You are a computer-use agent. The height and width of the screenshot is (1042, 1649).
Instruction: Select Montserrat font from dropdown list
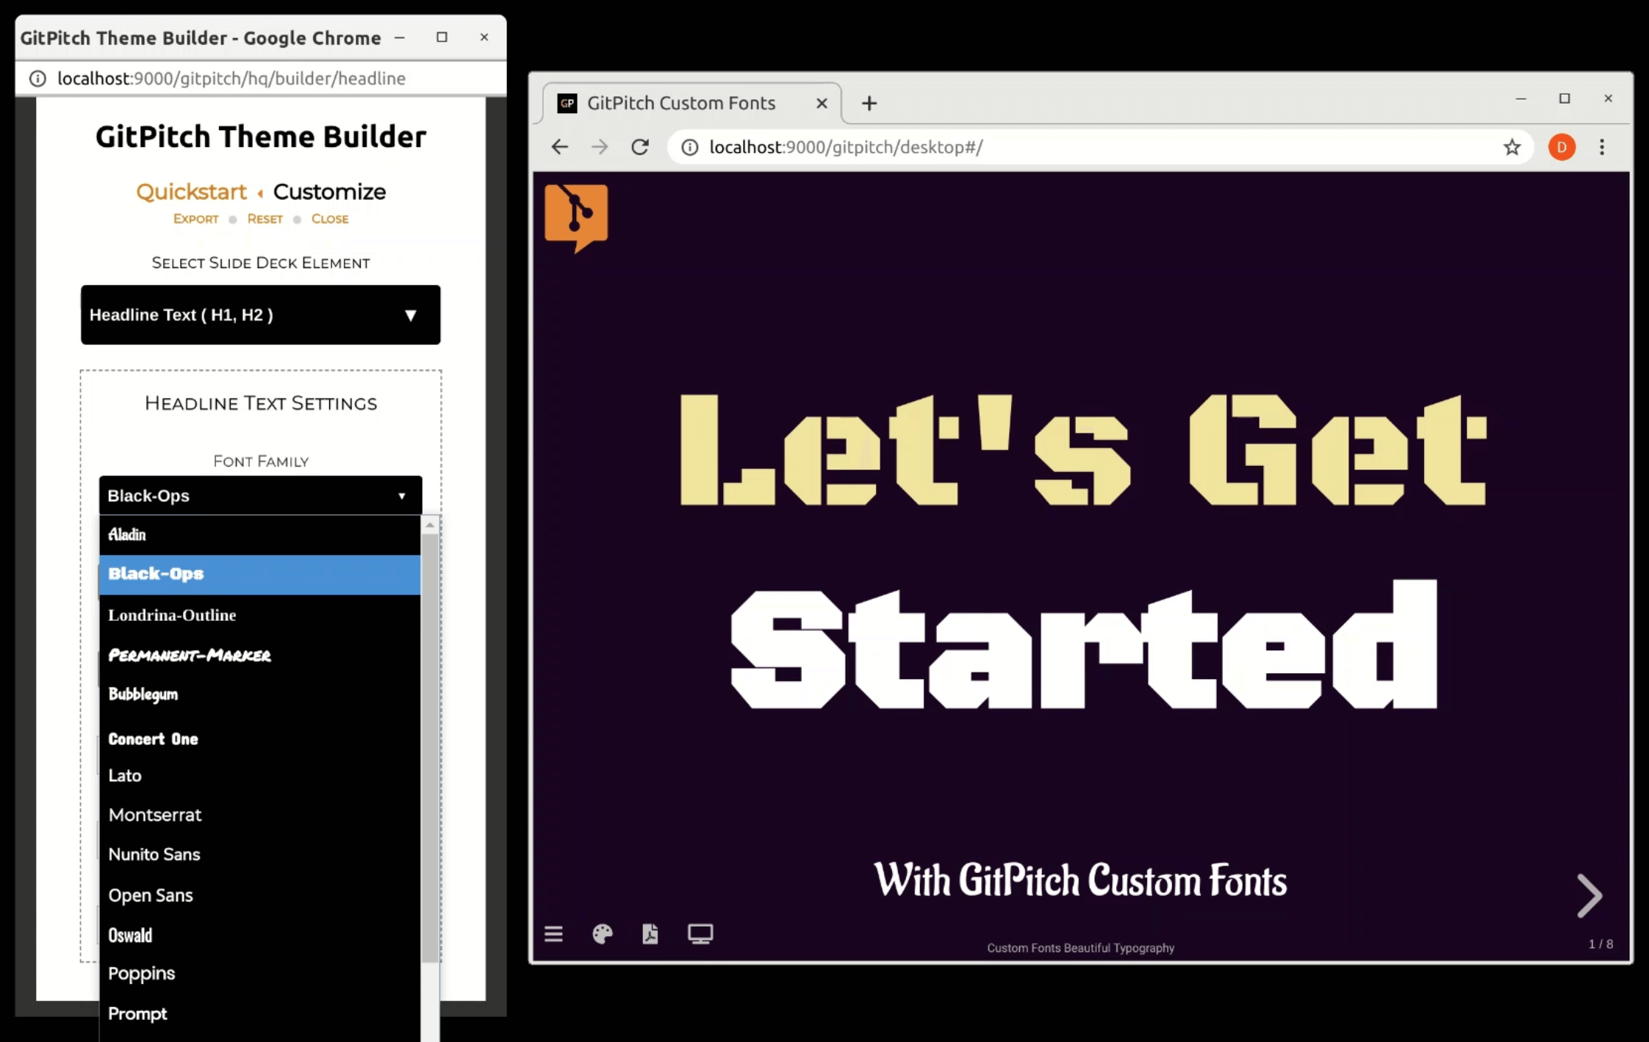point(155,814)
